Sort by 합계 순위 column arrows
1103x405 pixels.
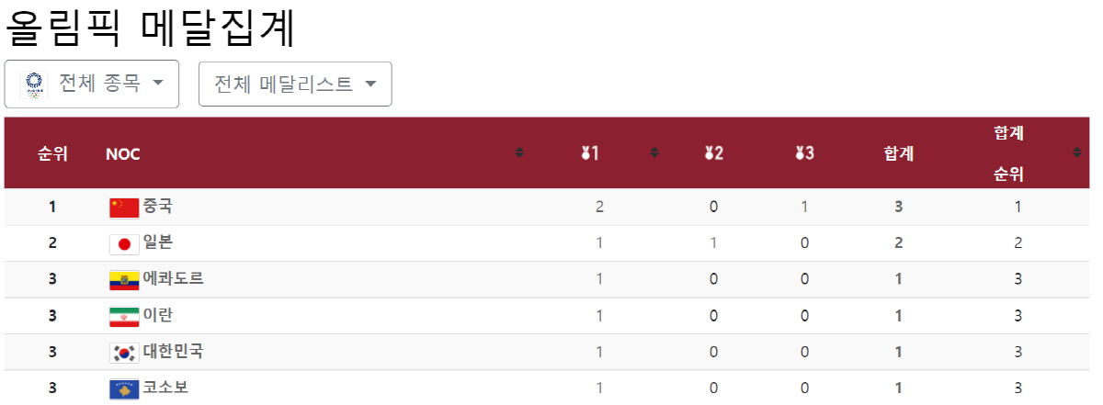(1077, 152)
